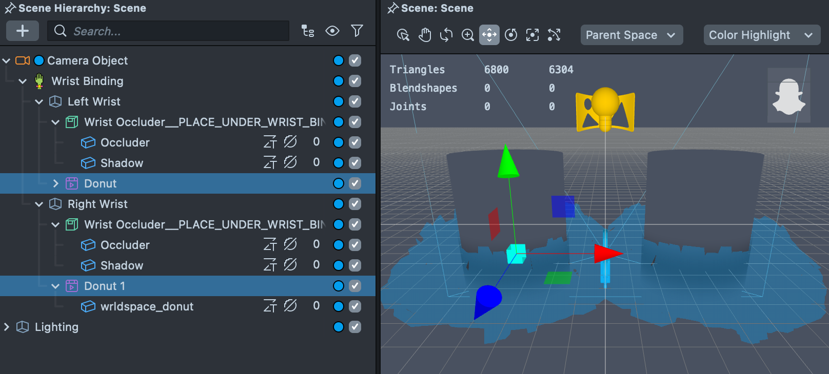Disable the wrldspace_donut checkbox
This screenshot has width=829, height=374.
coord(355,306)
